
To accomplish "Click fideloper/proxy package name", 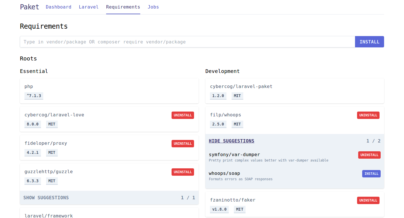I will pyautogui.click(x=46, y=143).
